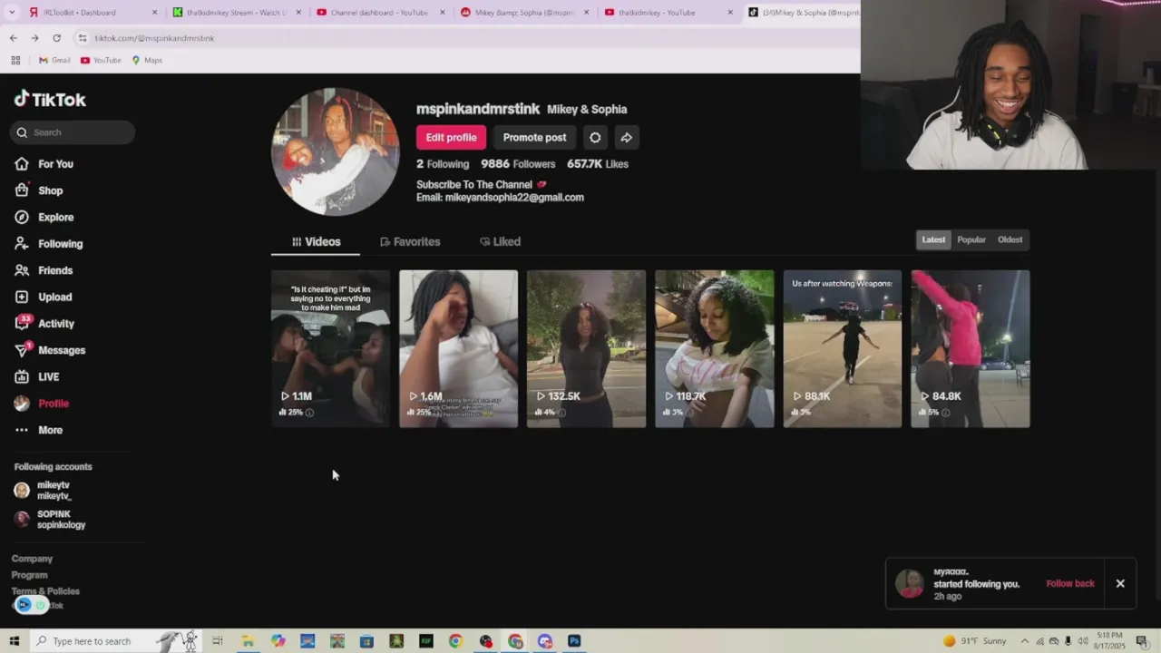Sort videos by Latest

[933, 239]
